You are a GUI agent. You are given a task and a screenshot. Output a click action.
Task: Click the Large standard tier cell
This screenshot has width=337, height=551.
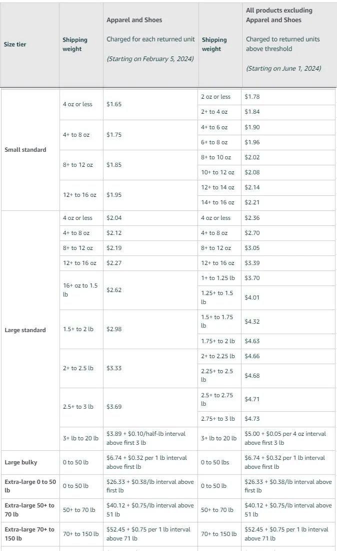coord(25,330)
